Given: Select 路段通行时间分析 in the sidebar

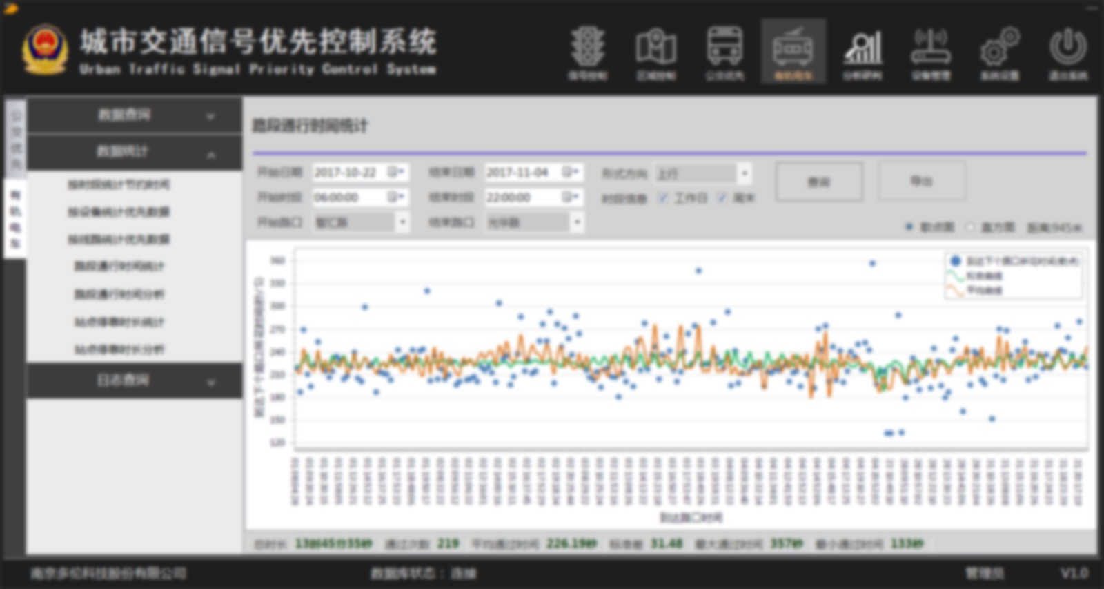Looking at the screenshot, I should [119, 294].
